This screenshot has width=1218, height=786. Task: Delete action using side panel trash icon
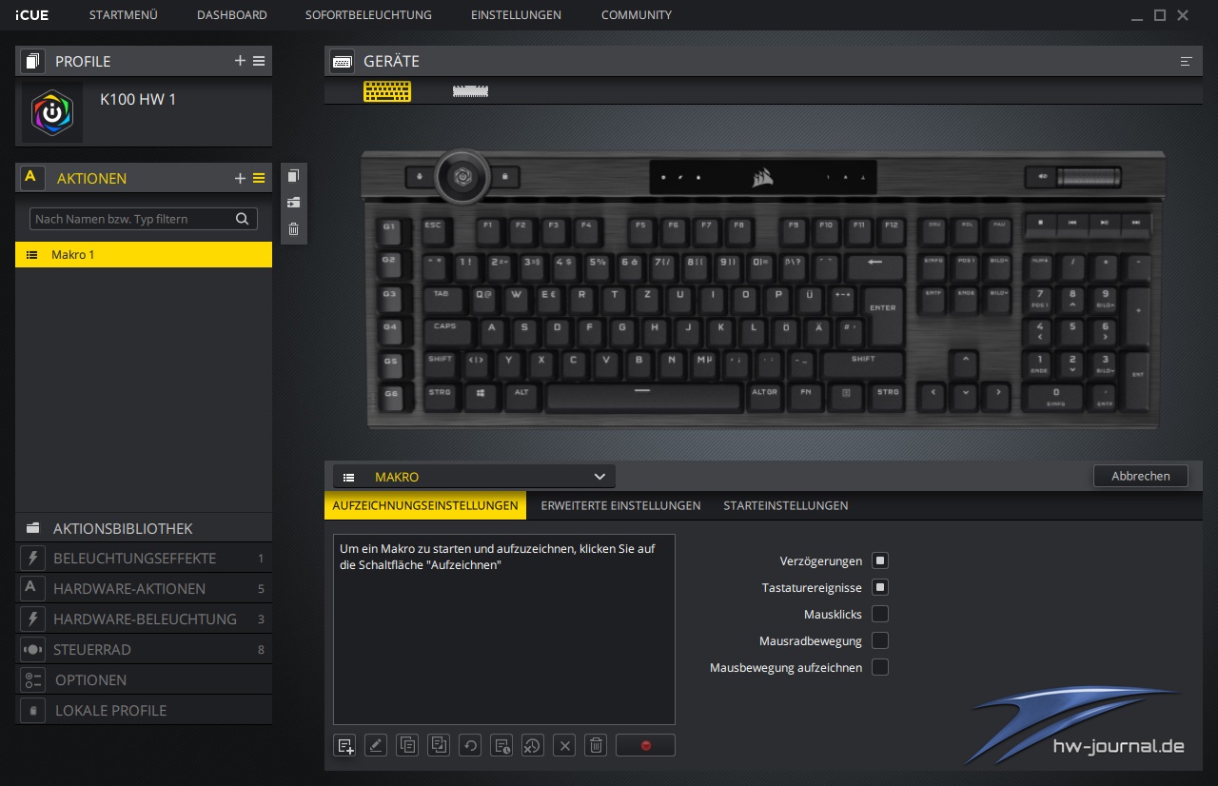(x=293, y=228)
